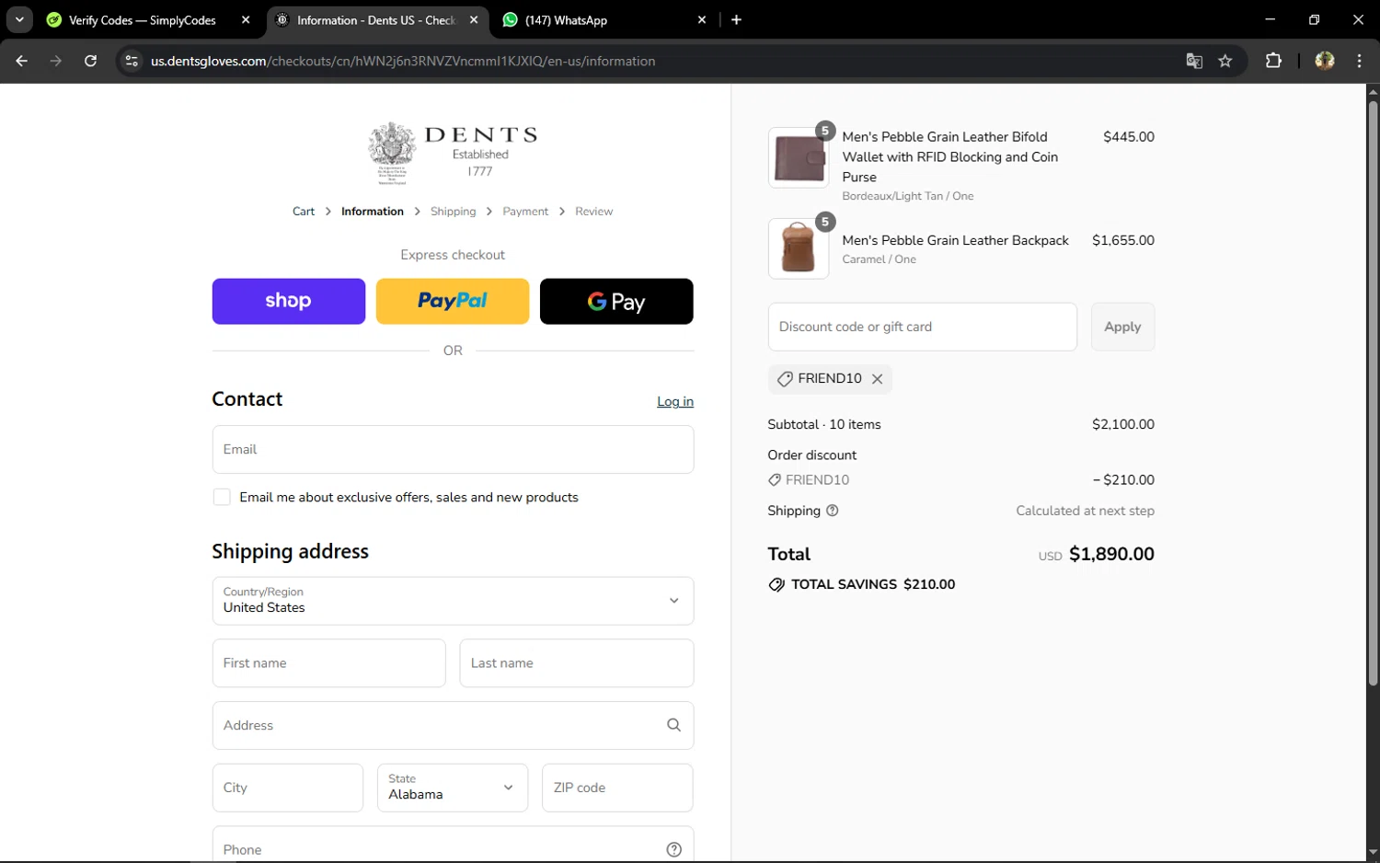This screenshot has height=863, width=1380.
Task: Click the Information breadcrumb step
Action: pos(373,212)
